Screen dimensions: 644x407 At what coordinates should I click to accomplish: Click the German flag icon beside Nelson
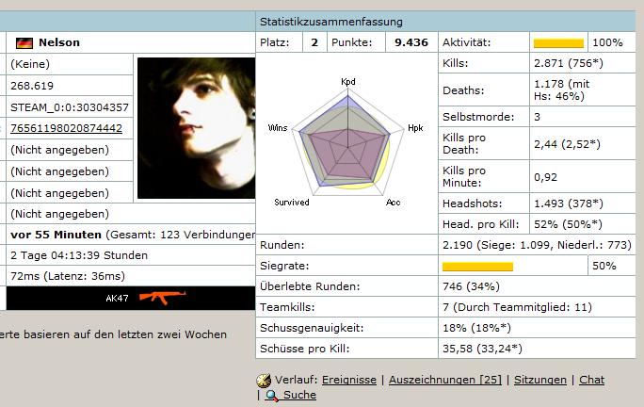24,43
